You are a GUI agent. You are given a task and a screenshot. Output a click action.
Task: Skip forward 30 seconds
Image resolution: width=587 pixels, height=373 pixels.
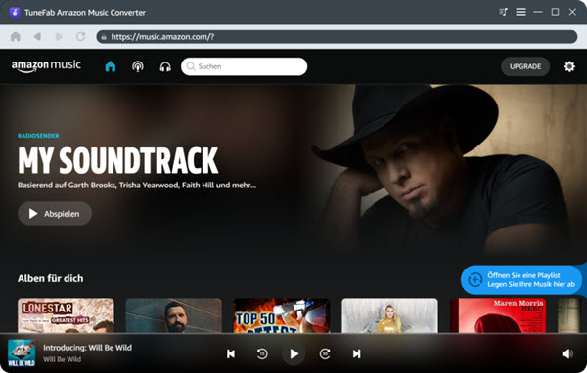[325, 353]
